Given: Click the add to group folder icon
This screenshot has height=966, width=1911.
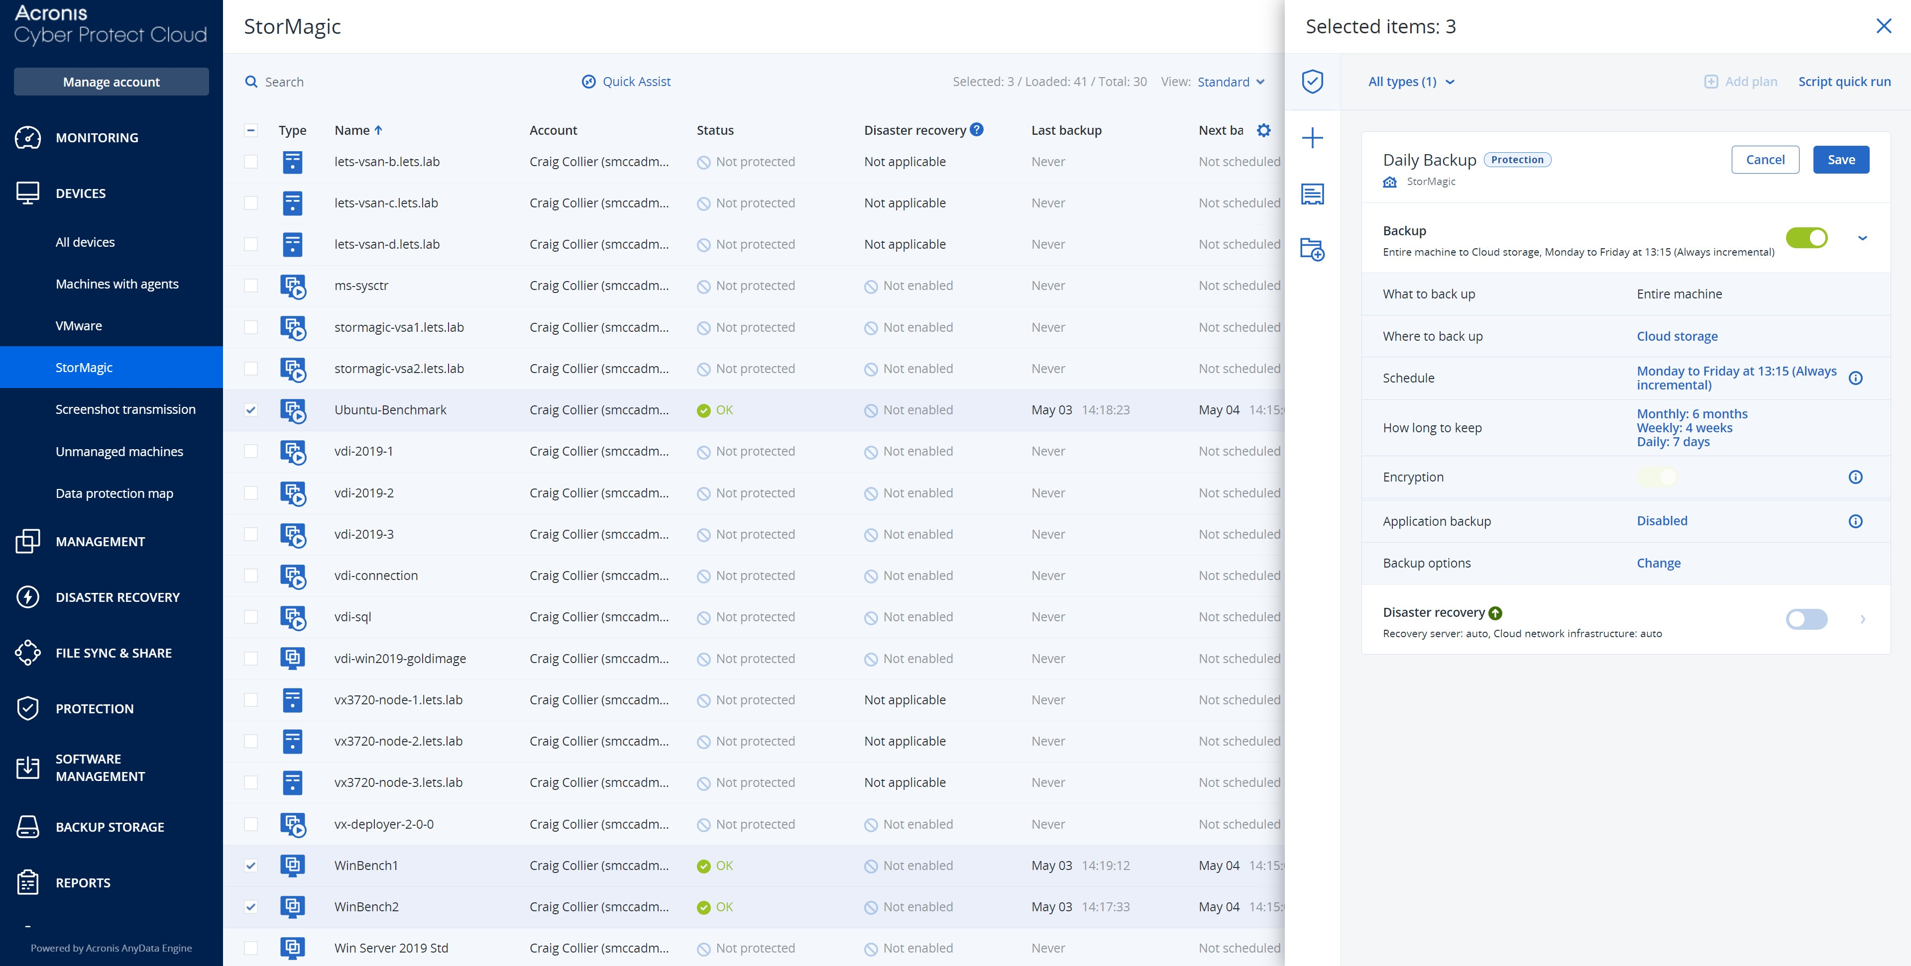Looking at the screenshot, I should click(1312, 249).
